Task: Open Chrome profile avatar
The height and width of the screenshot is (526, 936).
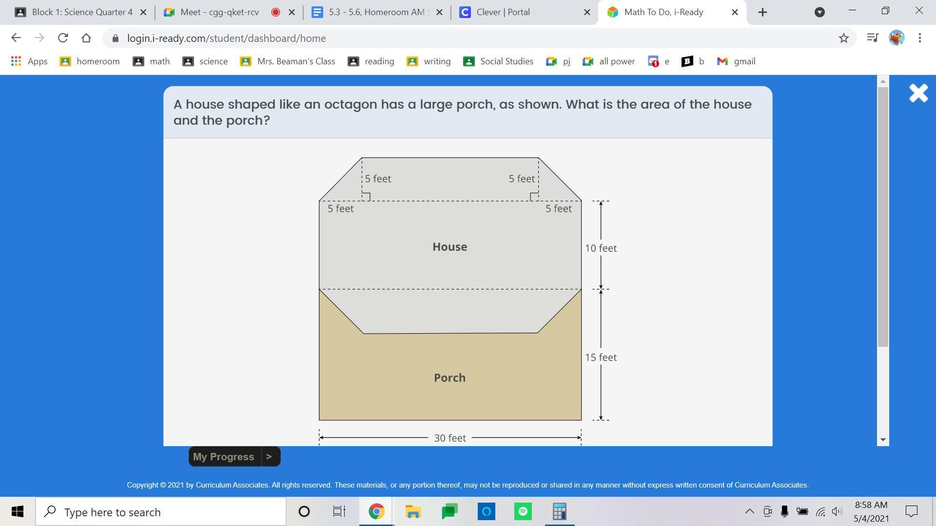Action: (897, 38)
